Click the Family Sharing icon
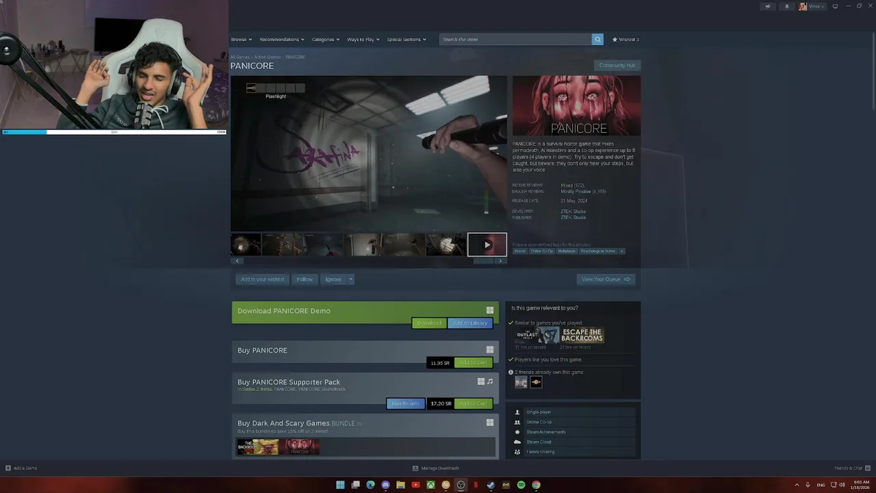 pyautogui.click(x=517, y=452)
